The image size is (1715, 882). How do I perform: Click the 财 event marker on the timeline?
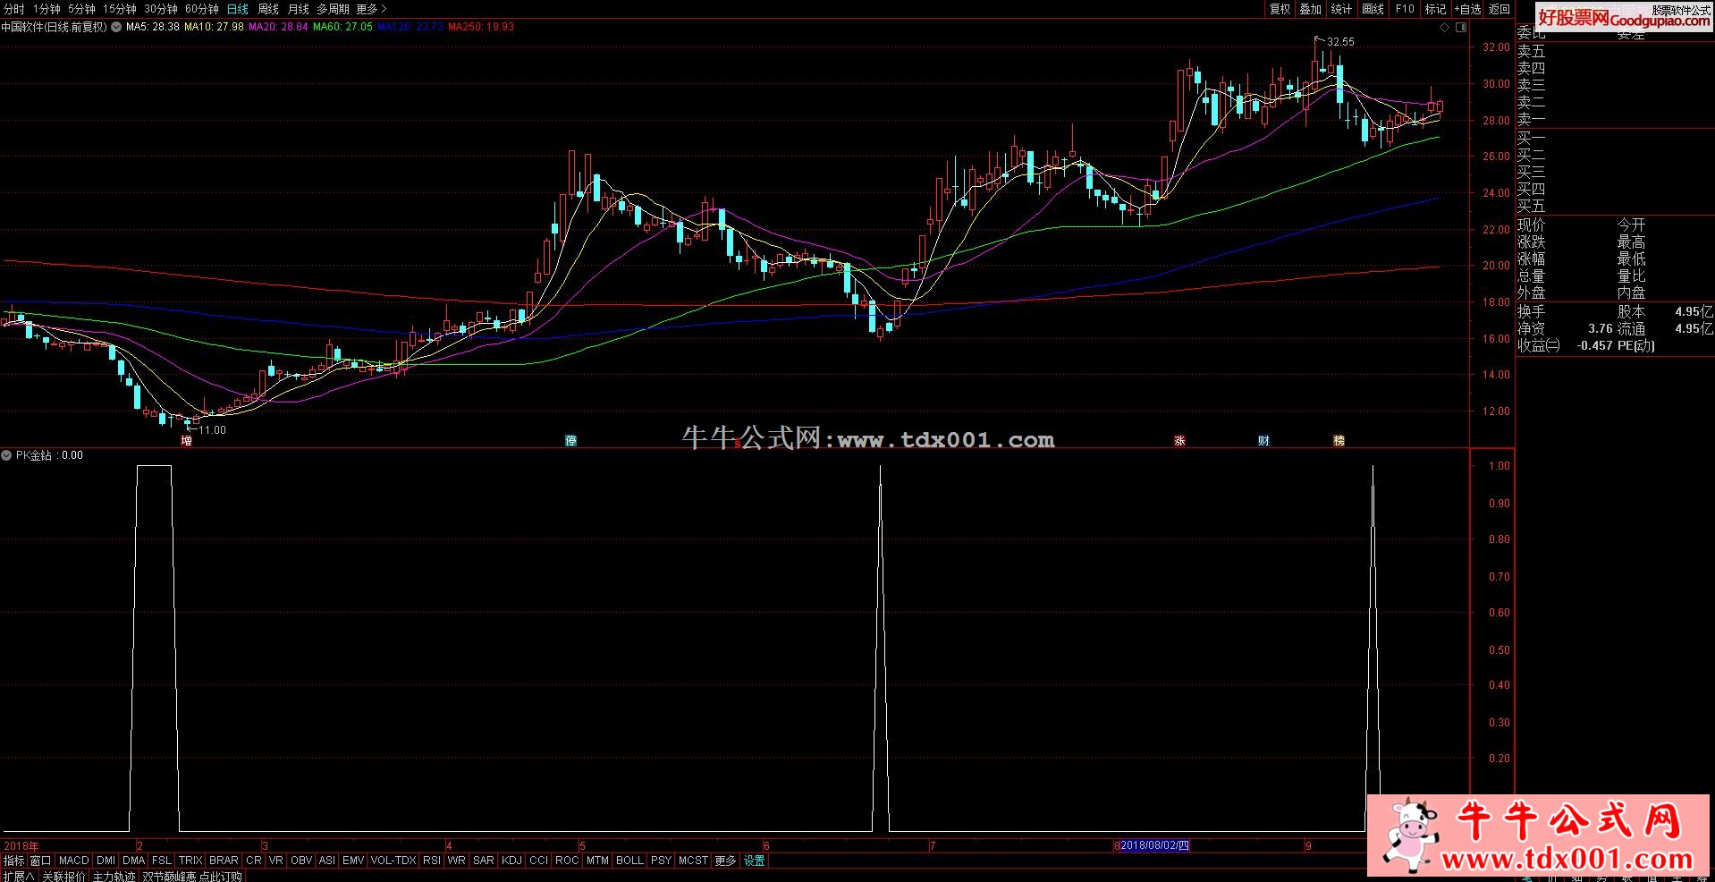(1263, 440)
